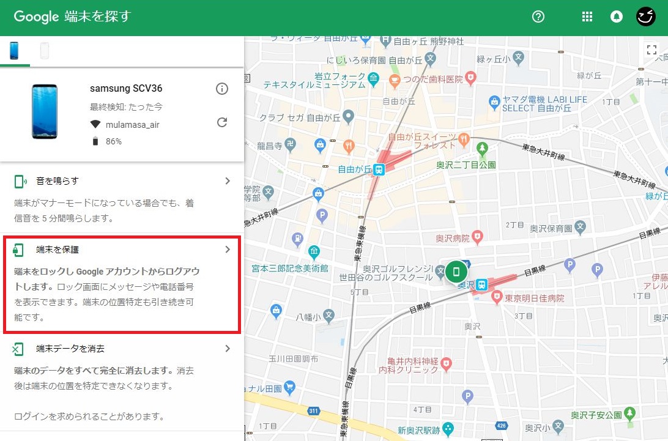Click the 奥沢病院 hospital marker

pos(478,237)
